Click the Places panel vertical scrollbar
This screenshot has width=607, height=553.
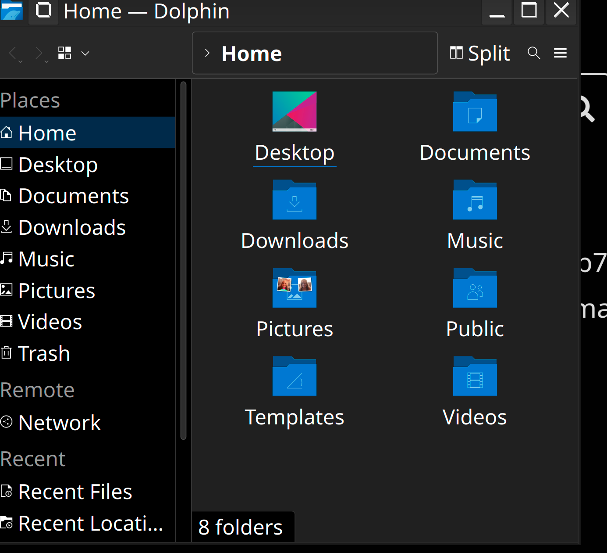tap(183, 260)
